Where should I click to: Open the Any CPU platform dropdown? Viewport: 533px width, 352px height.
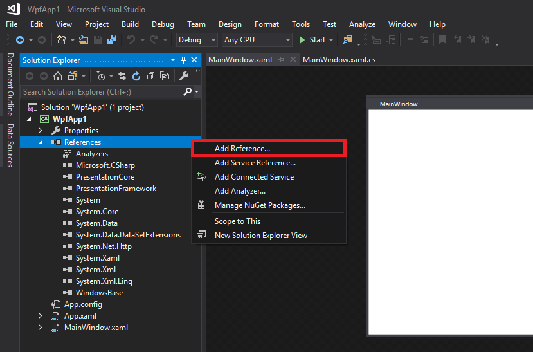coord(257,40)
